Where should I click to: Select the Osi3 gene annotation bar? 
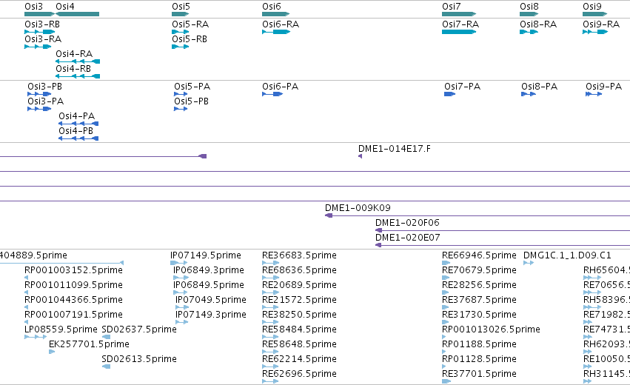click(x=39, y=14)
